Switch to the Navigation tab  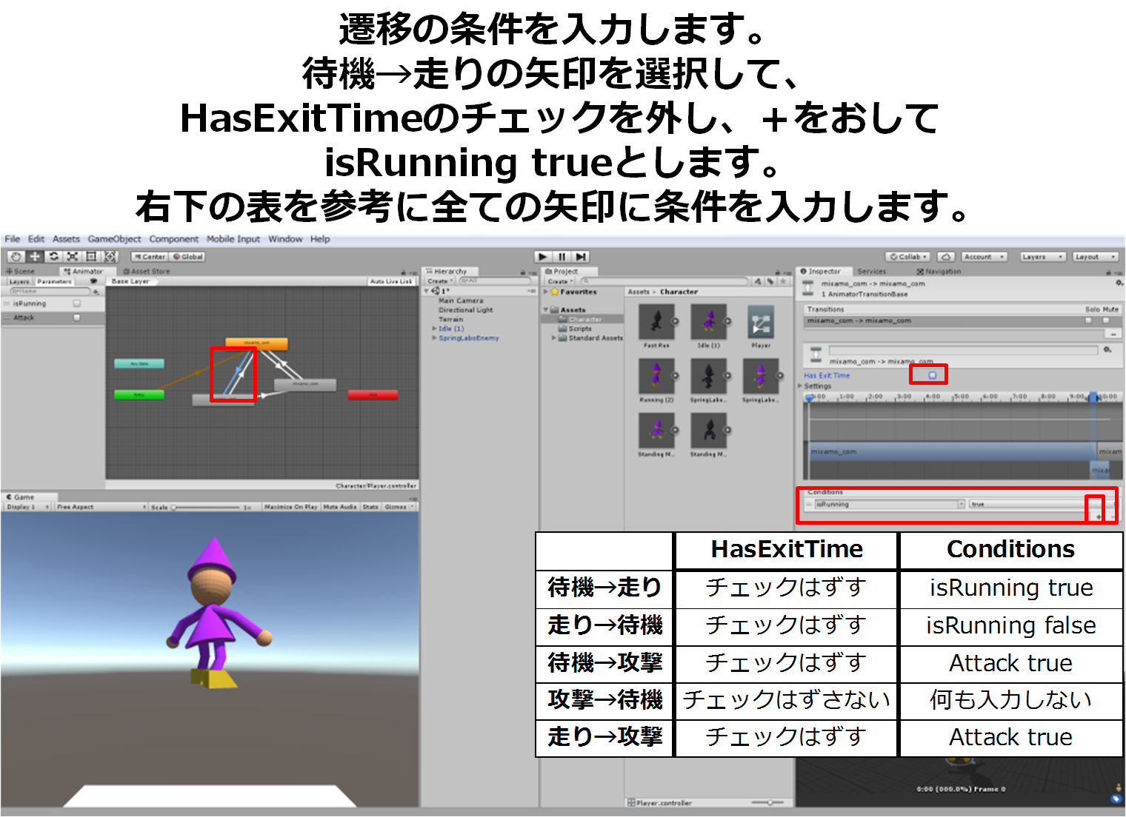939,272
